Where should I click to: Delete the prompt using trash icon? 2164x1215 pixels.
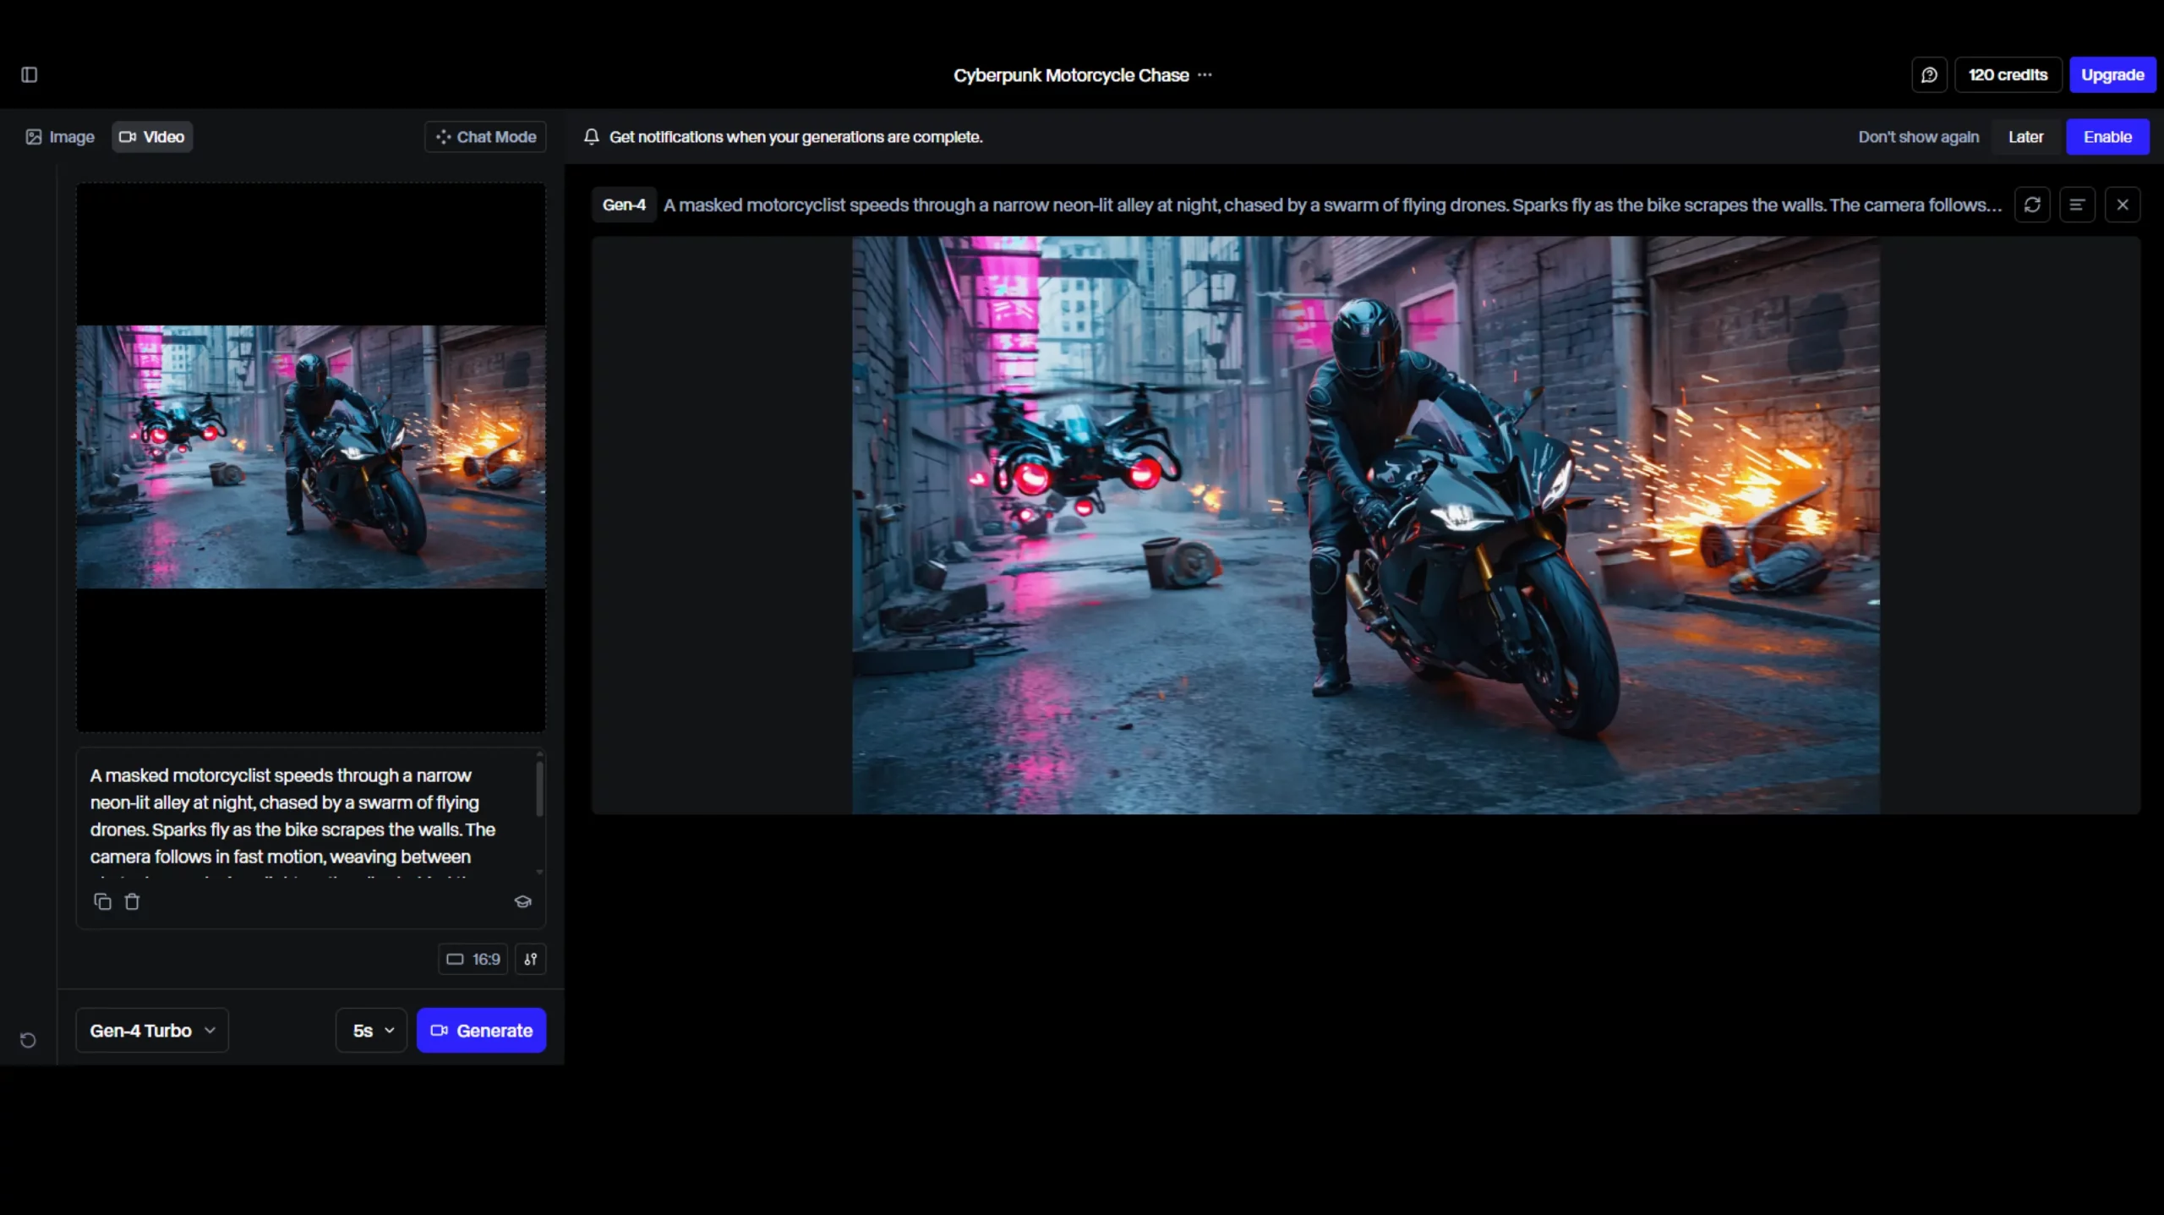coord(132,902)
